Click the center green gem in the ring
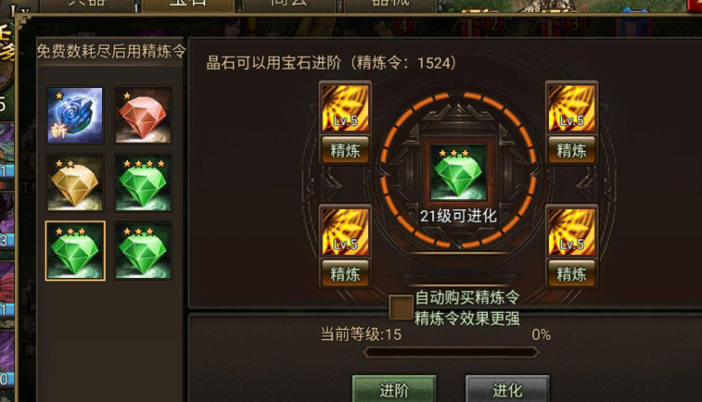702x402 pixels. point(458,173)
